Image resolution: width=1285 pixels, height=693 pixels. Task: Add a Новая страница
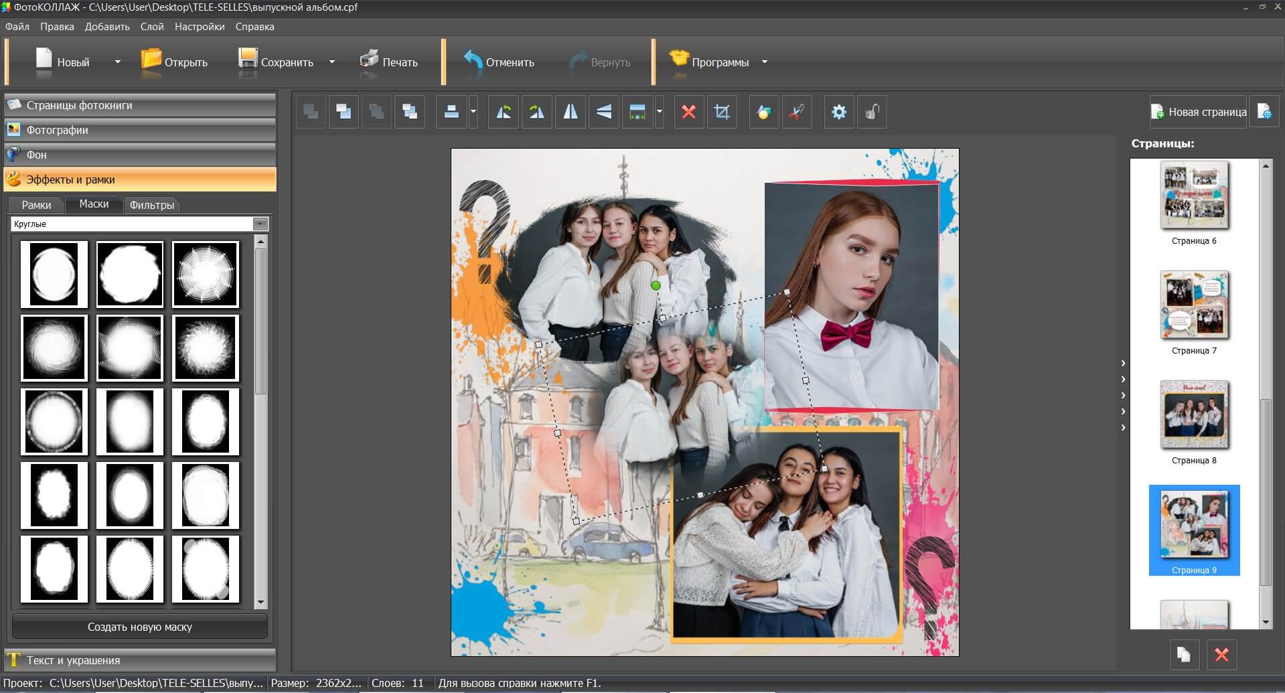1199,112
